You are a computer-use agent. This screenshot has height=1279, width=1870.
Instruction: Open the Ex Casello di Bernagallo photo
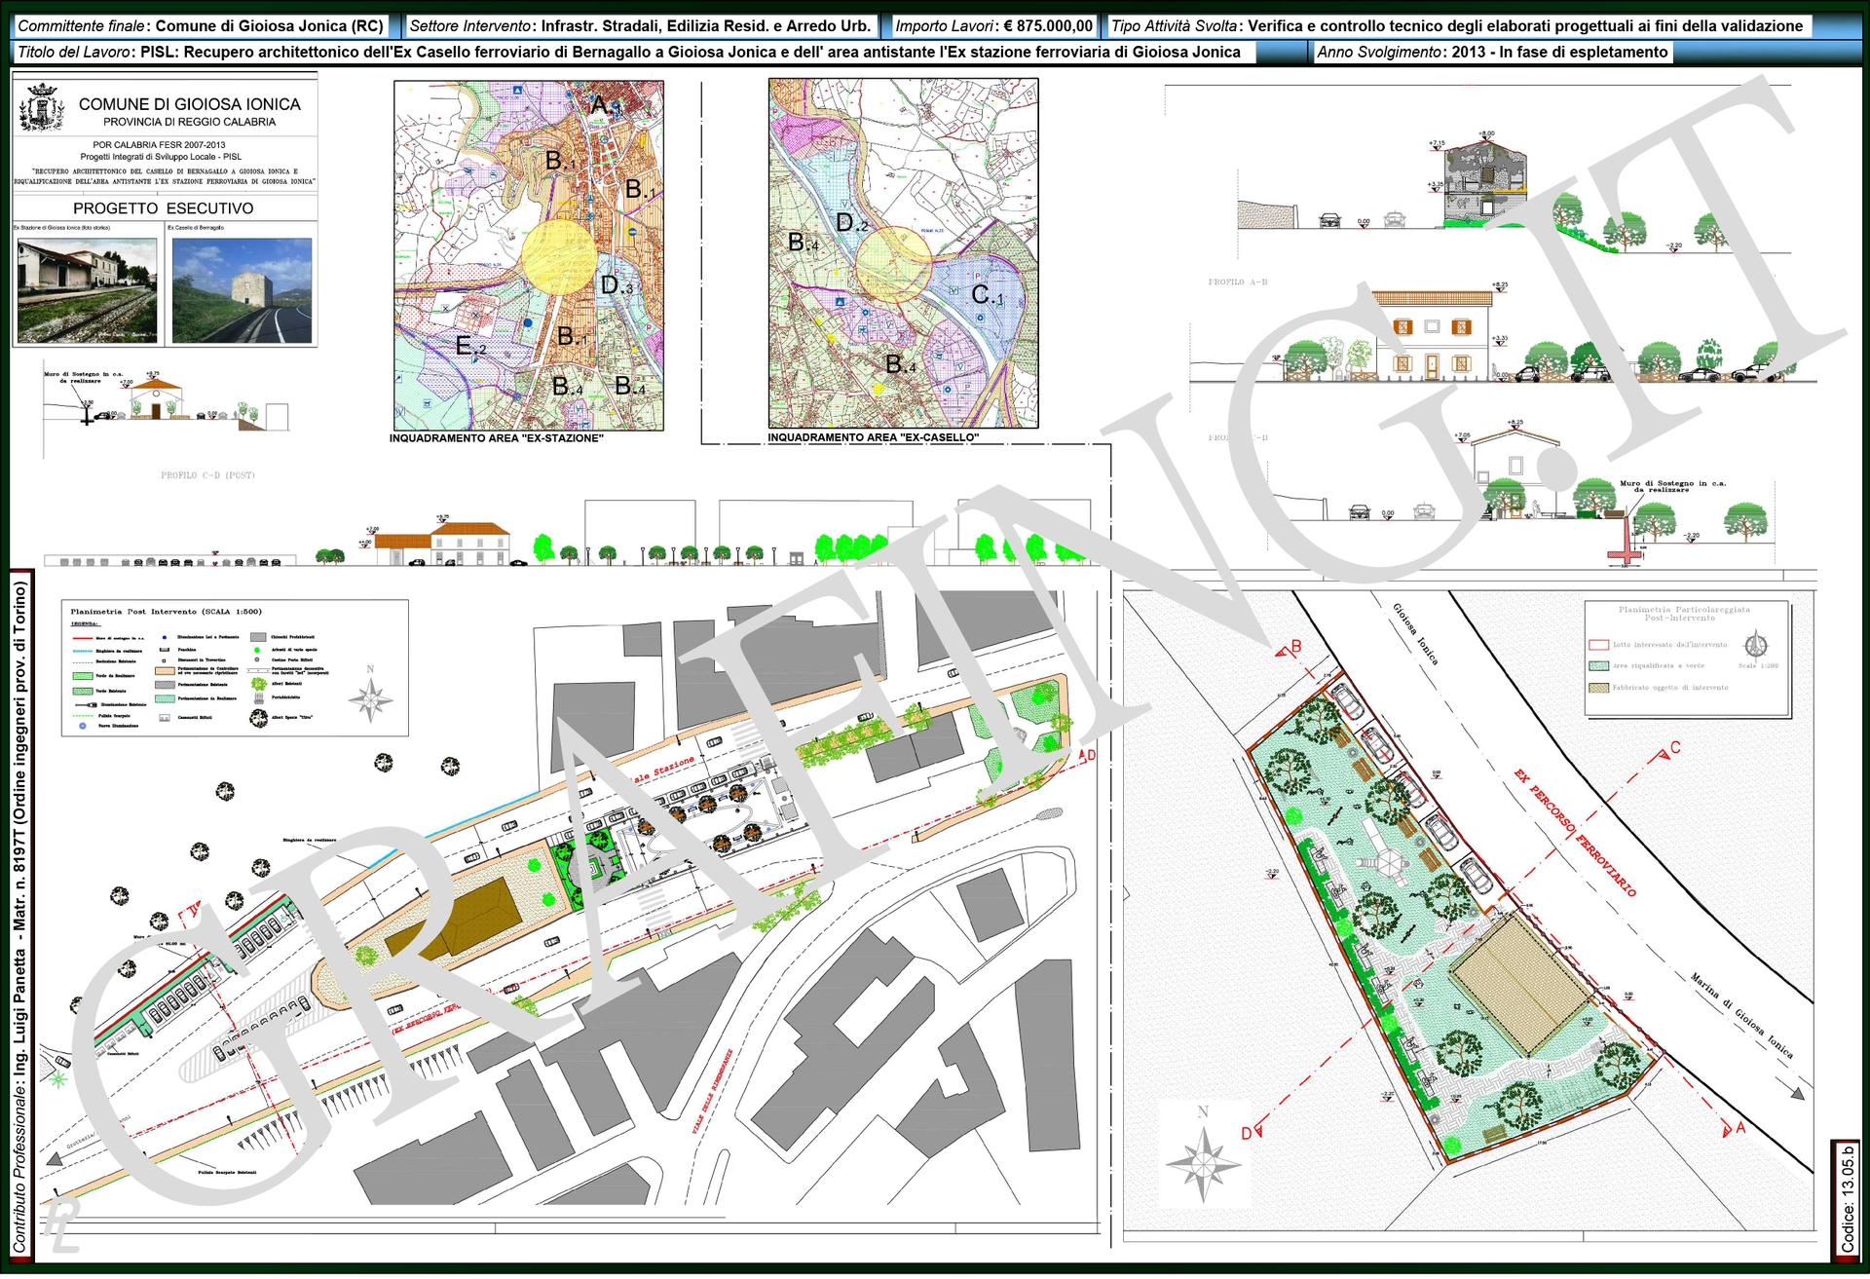pos(242,290)
